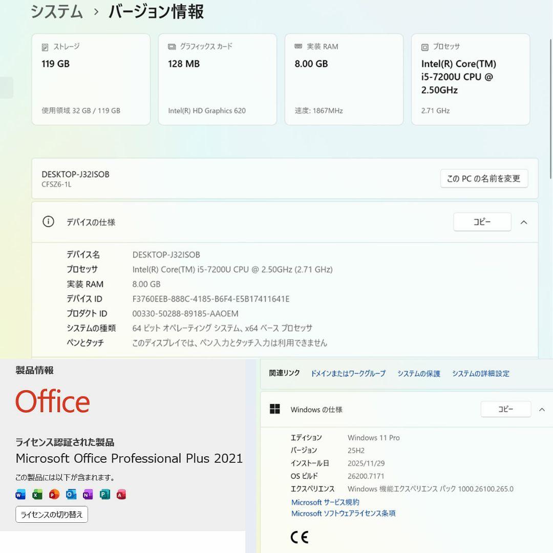Click the Windows logo beside Windows の仕様
Image resolution: width=553 pixels, height=553 pixels.
point(275,409)
